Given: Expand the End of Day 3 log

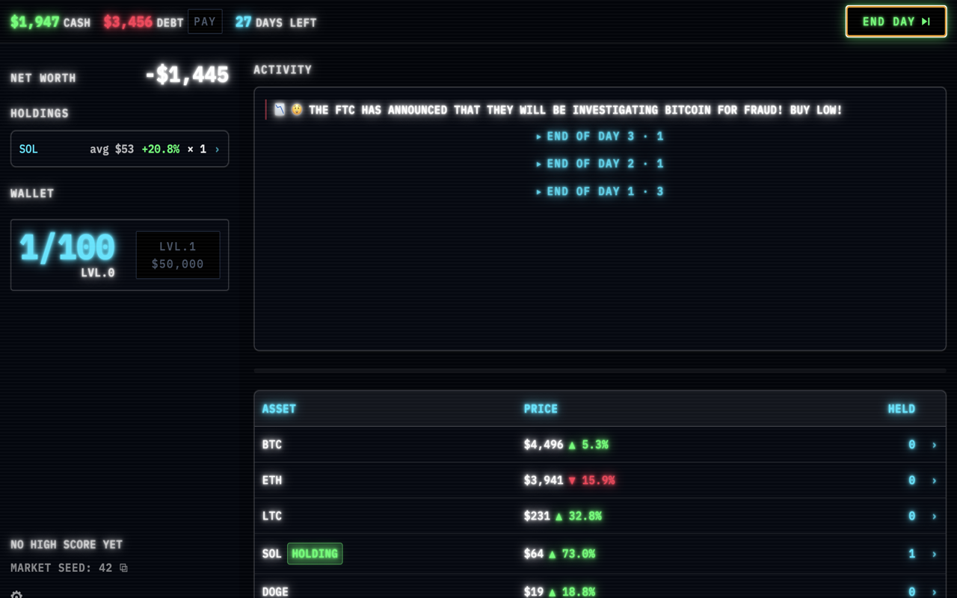Looking at the screenshot, I should click(600, 136).
